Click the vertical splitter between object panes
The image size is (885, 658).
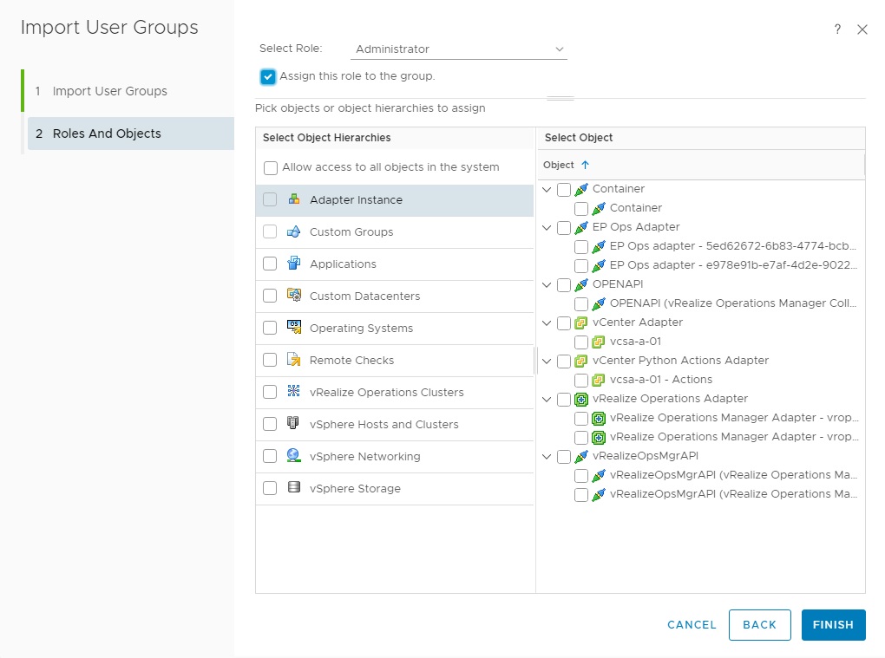coord(535,361)
